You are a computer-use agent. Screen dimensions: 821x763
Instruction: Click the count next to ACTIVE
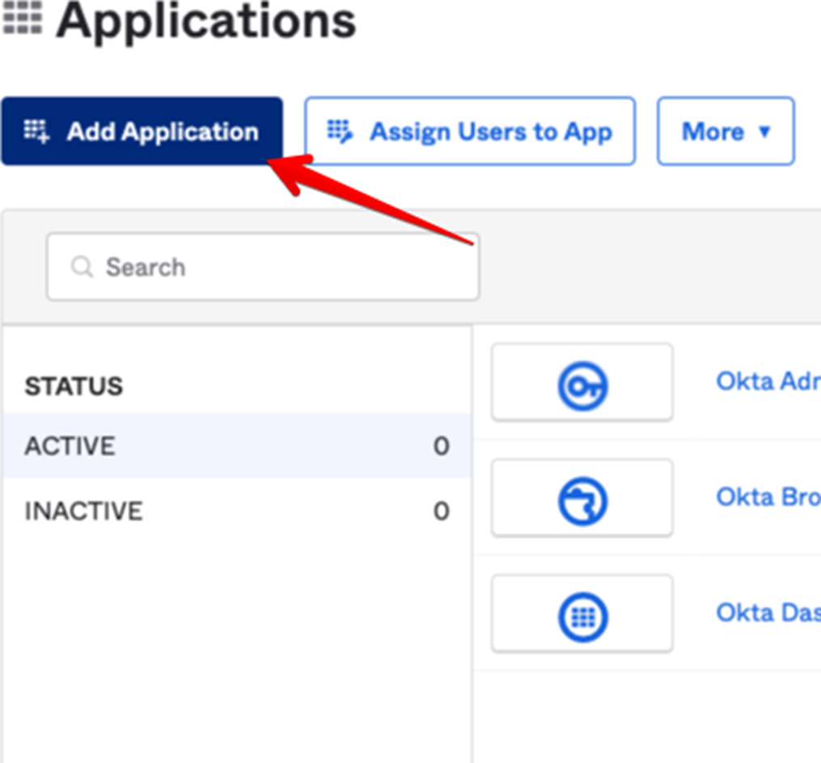click(441, 446)
